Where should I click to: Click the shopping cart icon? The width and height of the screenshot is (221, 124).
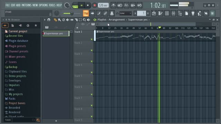pyautogui.click(x=212, y=13)
